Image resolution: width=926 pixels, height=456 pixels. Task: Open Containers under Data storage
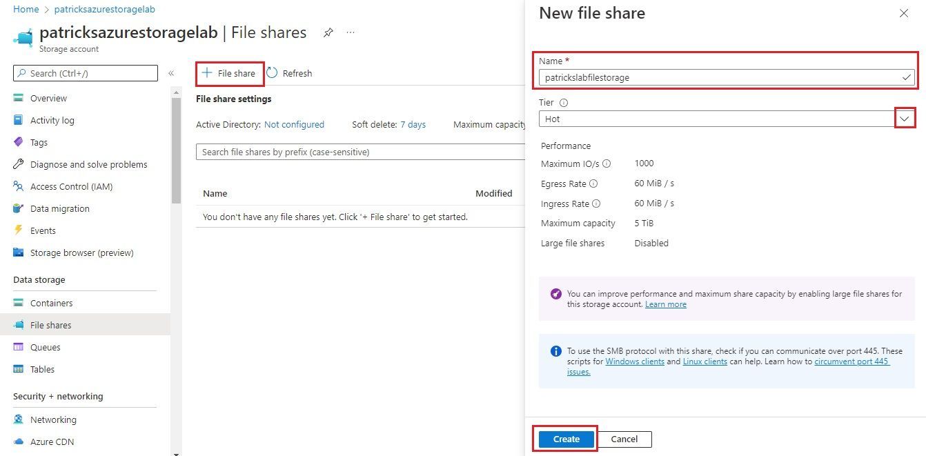[x=51, y=303]
